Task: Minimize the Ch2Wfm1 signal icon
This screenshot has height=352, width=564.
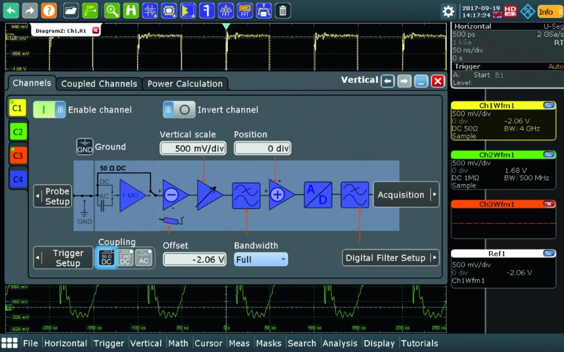Action: point(549,155)
